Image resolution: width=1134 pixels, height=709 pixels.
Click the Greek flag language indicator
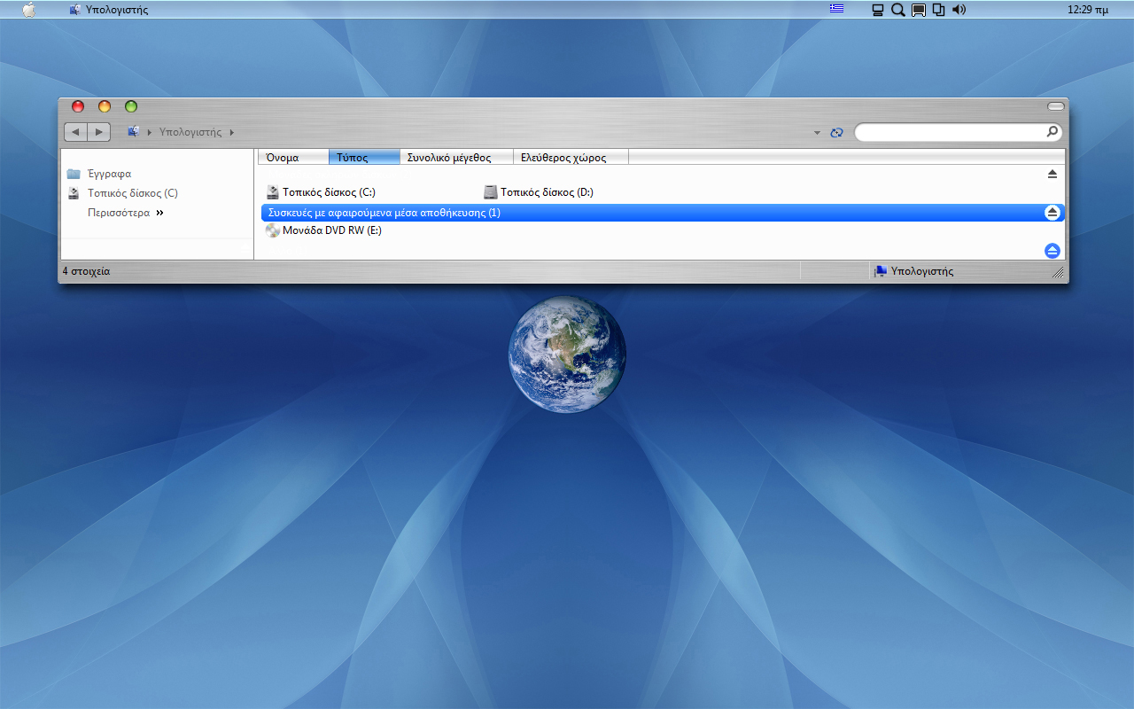[x=836, y=10]
